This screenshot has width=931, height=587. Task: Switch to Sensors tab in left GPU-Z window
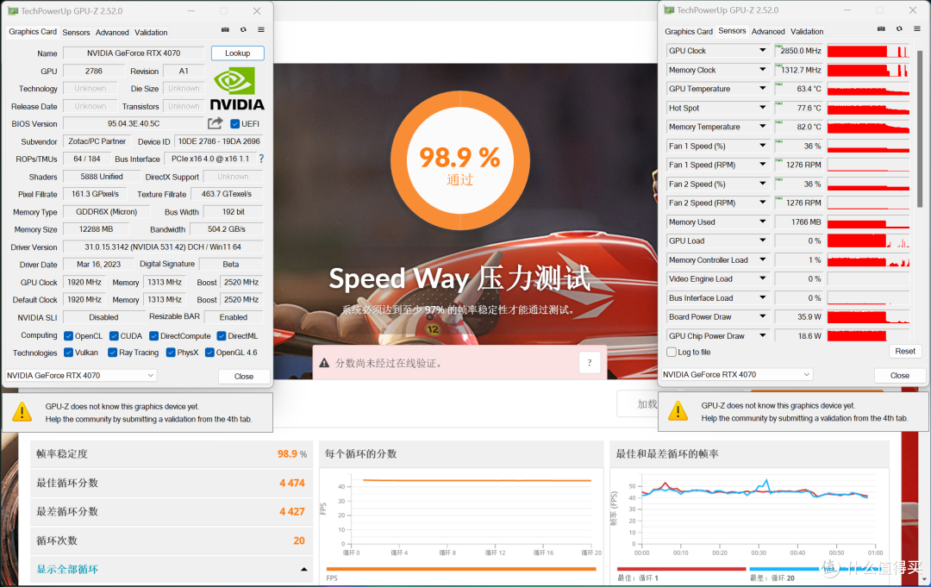point(76,32)
